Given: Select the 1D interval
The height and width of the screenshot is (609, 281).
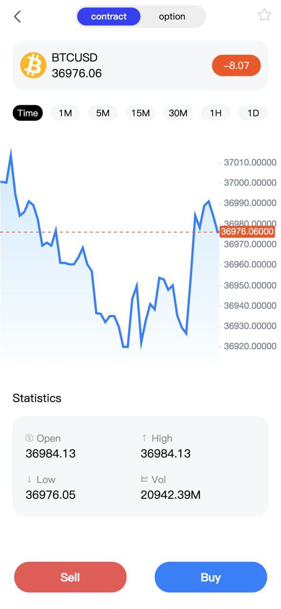Looking at the screenshot, I should [253, 113].
